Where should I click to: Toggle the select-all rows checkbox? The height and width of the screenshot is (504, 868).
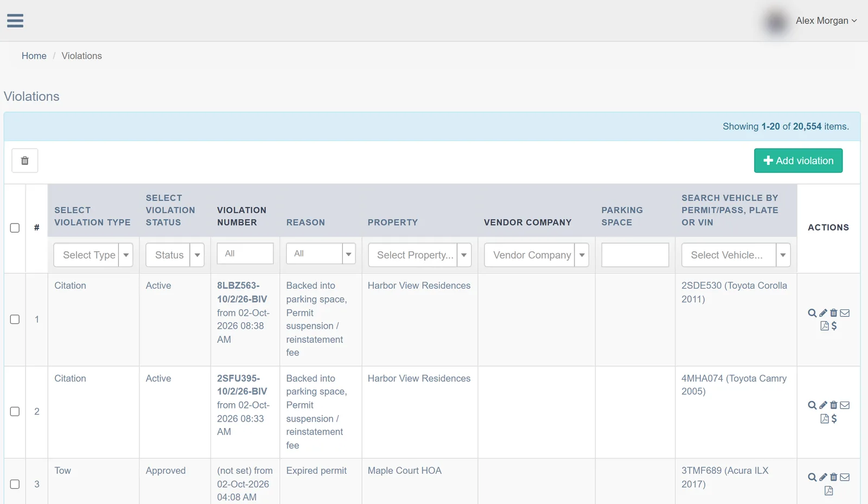coord(15,228)
